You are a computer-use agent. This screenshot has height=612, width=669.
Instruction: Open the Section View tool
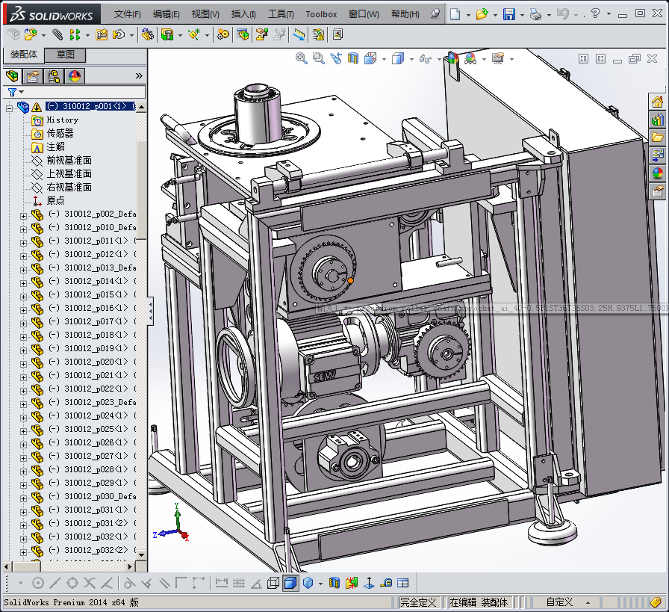tap(353, 58)
